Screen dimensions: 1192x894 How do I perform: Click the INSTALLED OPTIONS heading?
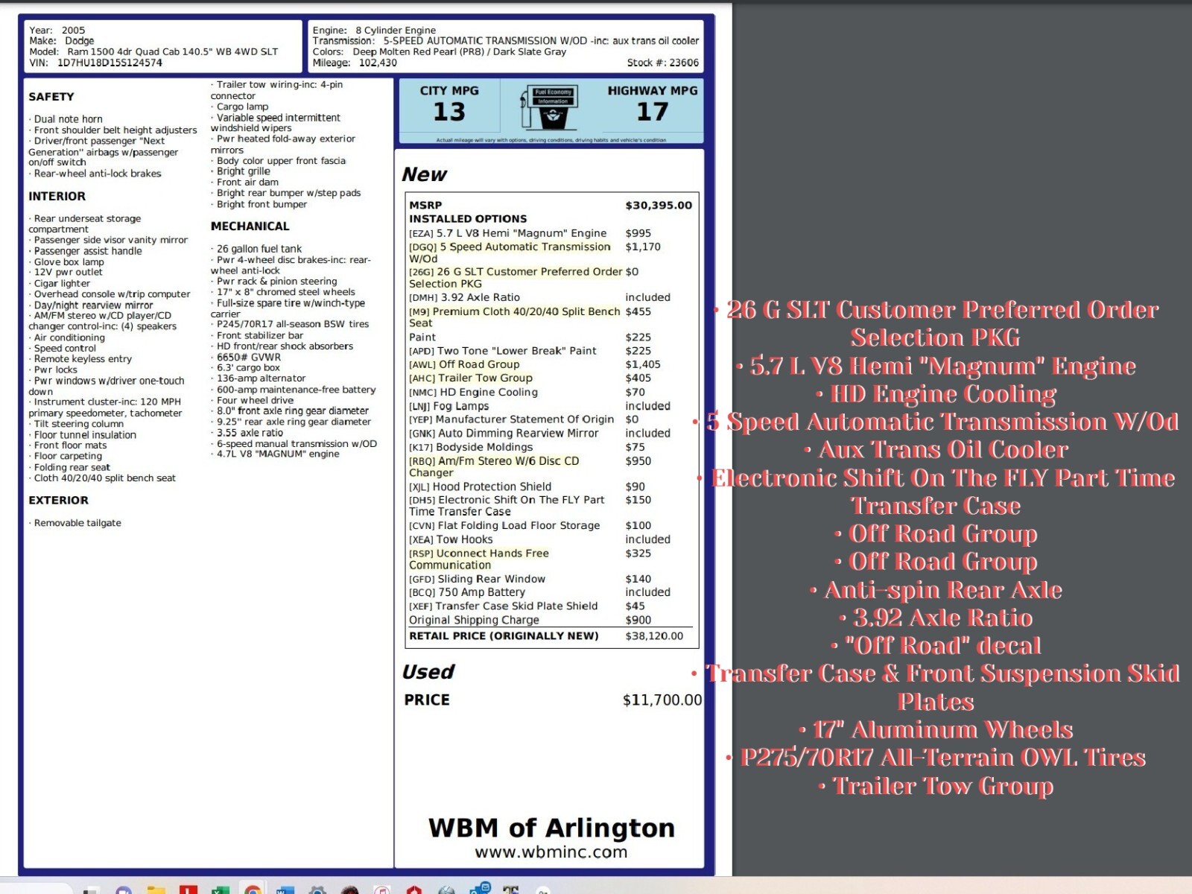tap(468, 219)
